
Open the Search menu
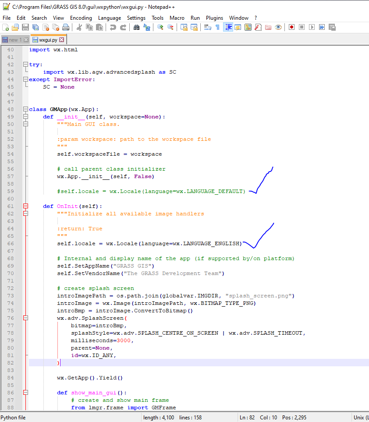(x=39, y=18)
